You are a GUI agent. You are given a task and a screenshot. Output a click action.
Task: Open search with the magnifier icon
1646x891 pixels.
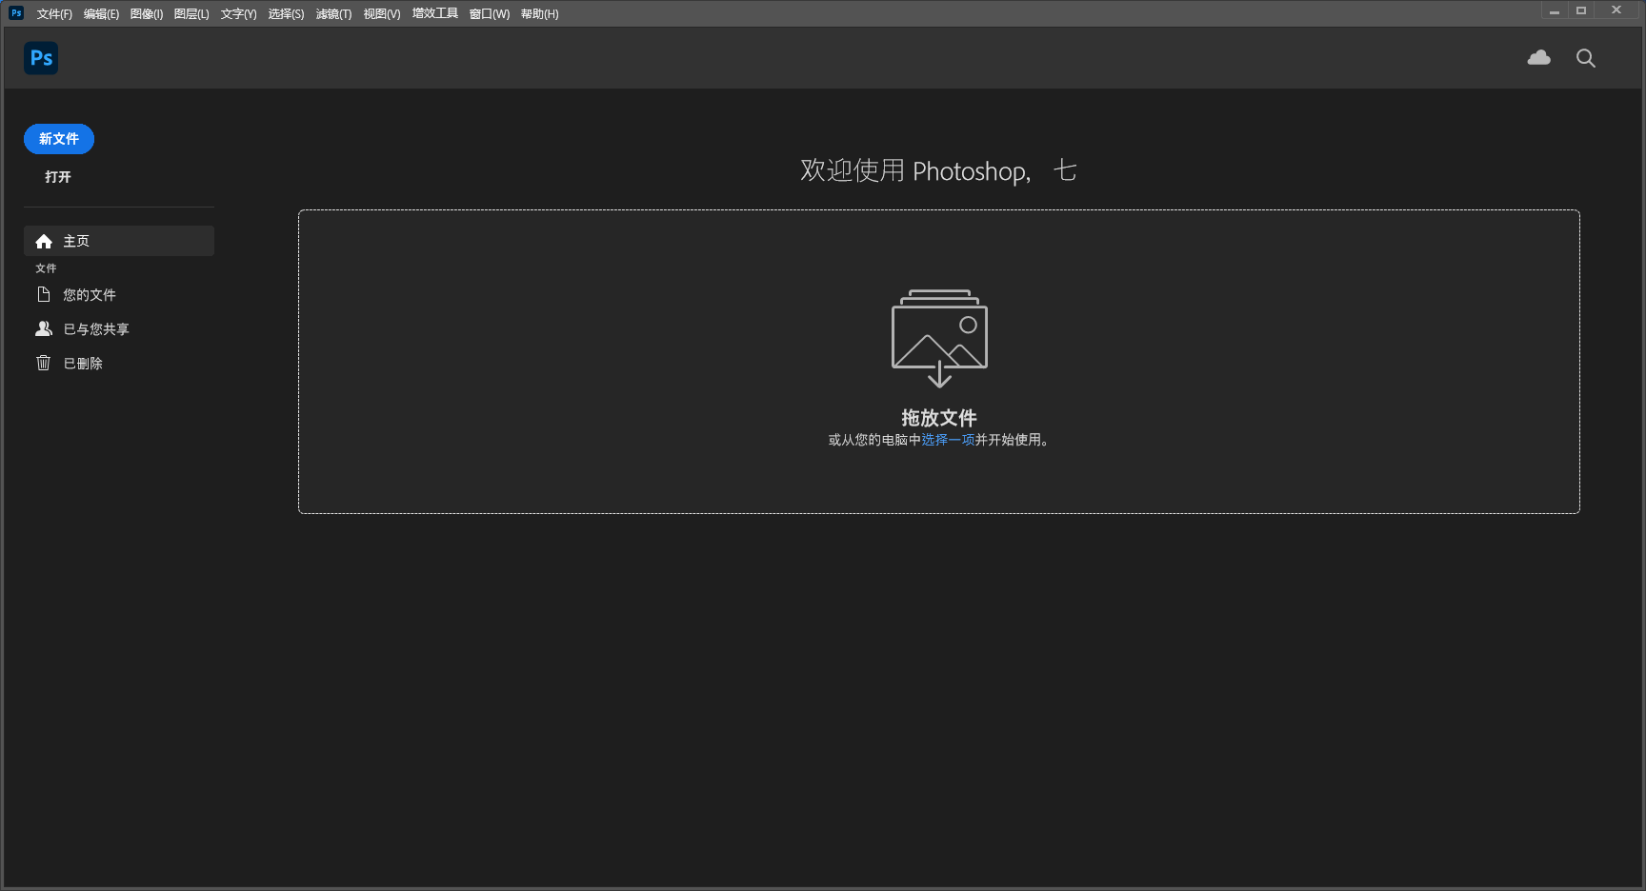pos(1585,58)
